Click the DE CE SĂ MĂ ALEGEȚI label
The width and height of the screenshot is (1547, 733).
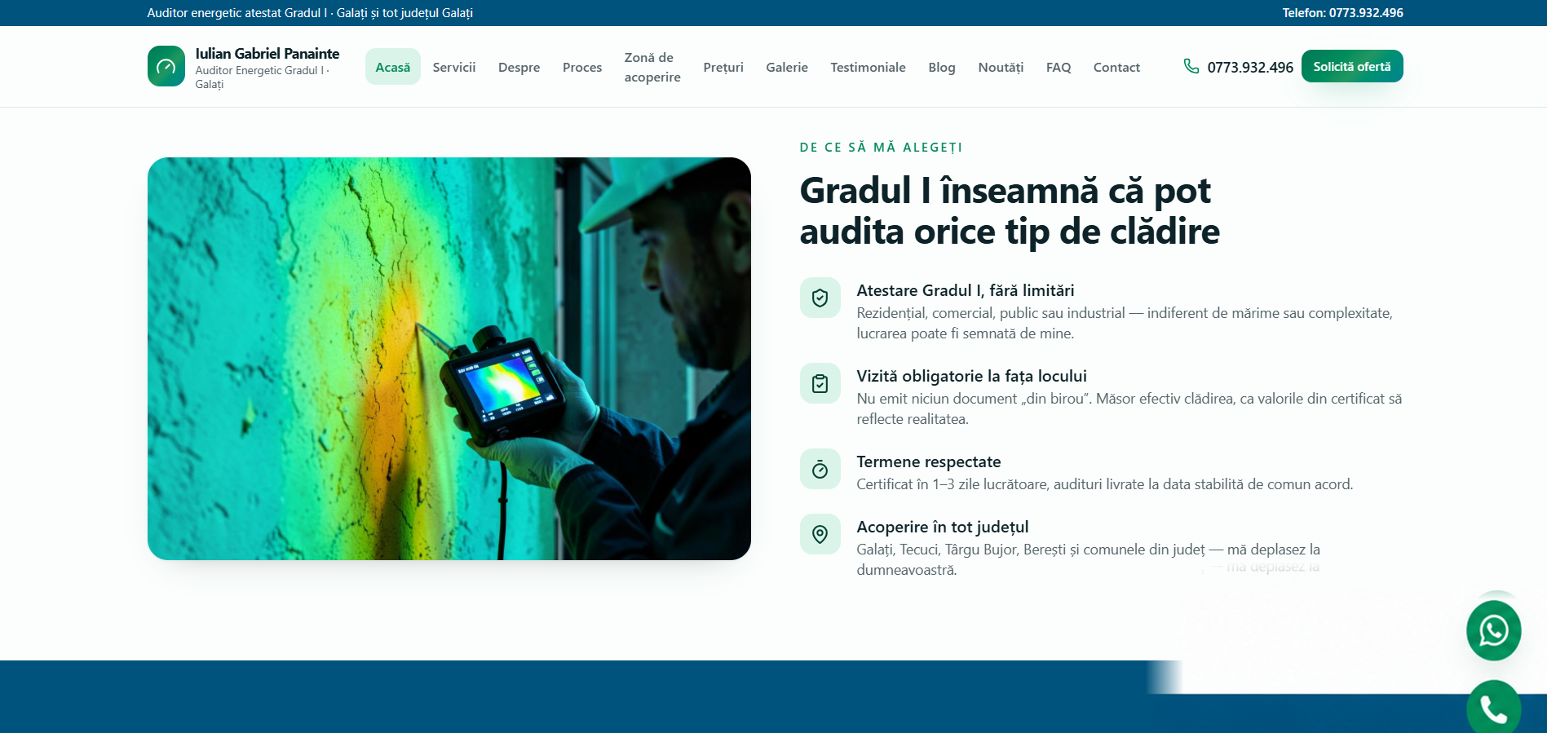tap(881, 148)
